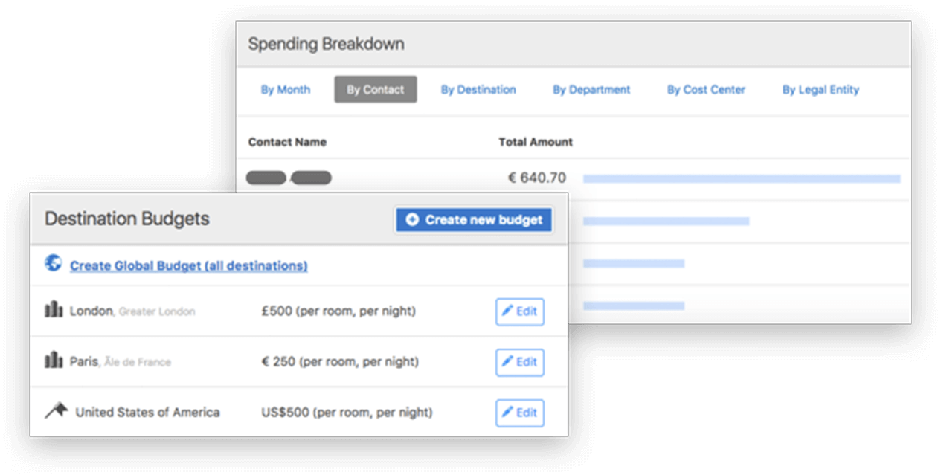Select the By Contact tab
This screenshot has width=941, height=475.
(x=376, y=90)
